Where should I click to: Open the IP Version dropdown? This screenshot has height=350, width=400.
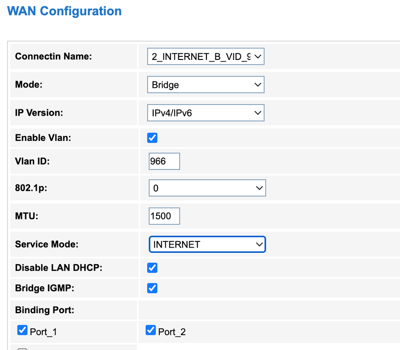tap(205, 113)
